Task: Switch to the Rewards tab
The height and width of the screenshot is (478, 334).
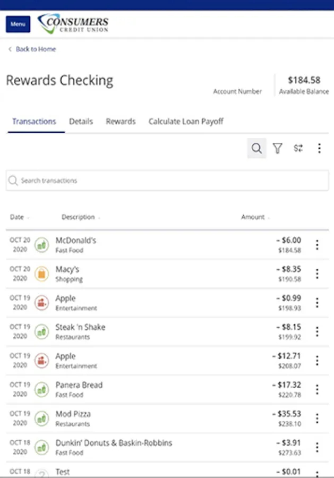Action: point(121,121)
